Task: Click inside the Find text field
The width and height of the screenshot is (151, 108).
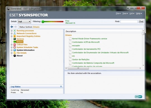Action: 129,21
